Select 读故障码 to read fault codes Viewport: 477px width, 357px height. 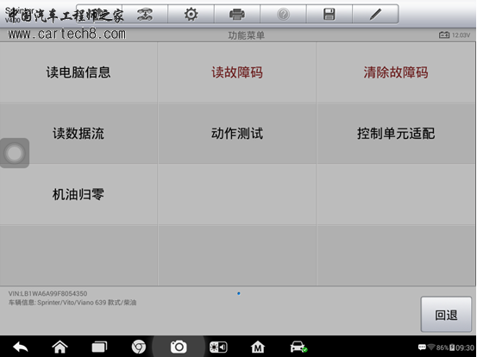point(237,72)
